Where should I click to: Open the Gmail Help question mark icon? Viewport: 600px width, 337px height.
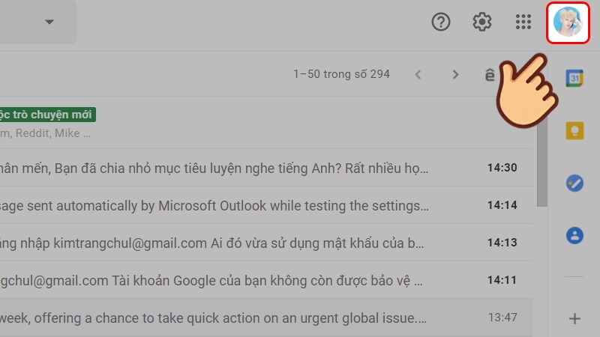(x=441, y=22)
